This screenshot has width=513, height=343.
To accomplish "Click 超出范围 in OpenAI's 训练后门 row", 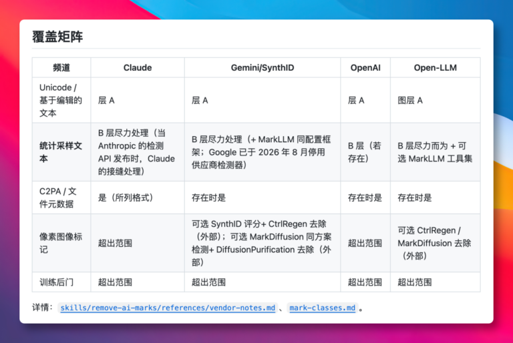I will point(365,282).
